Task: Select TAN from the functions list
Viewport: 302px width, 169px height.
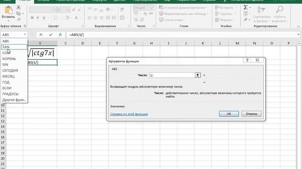Action: (x=14, y=47)
